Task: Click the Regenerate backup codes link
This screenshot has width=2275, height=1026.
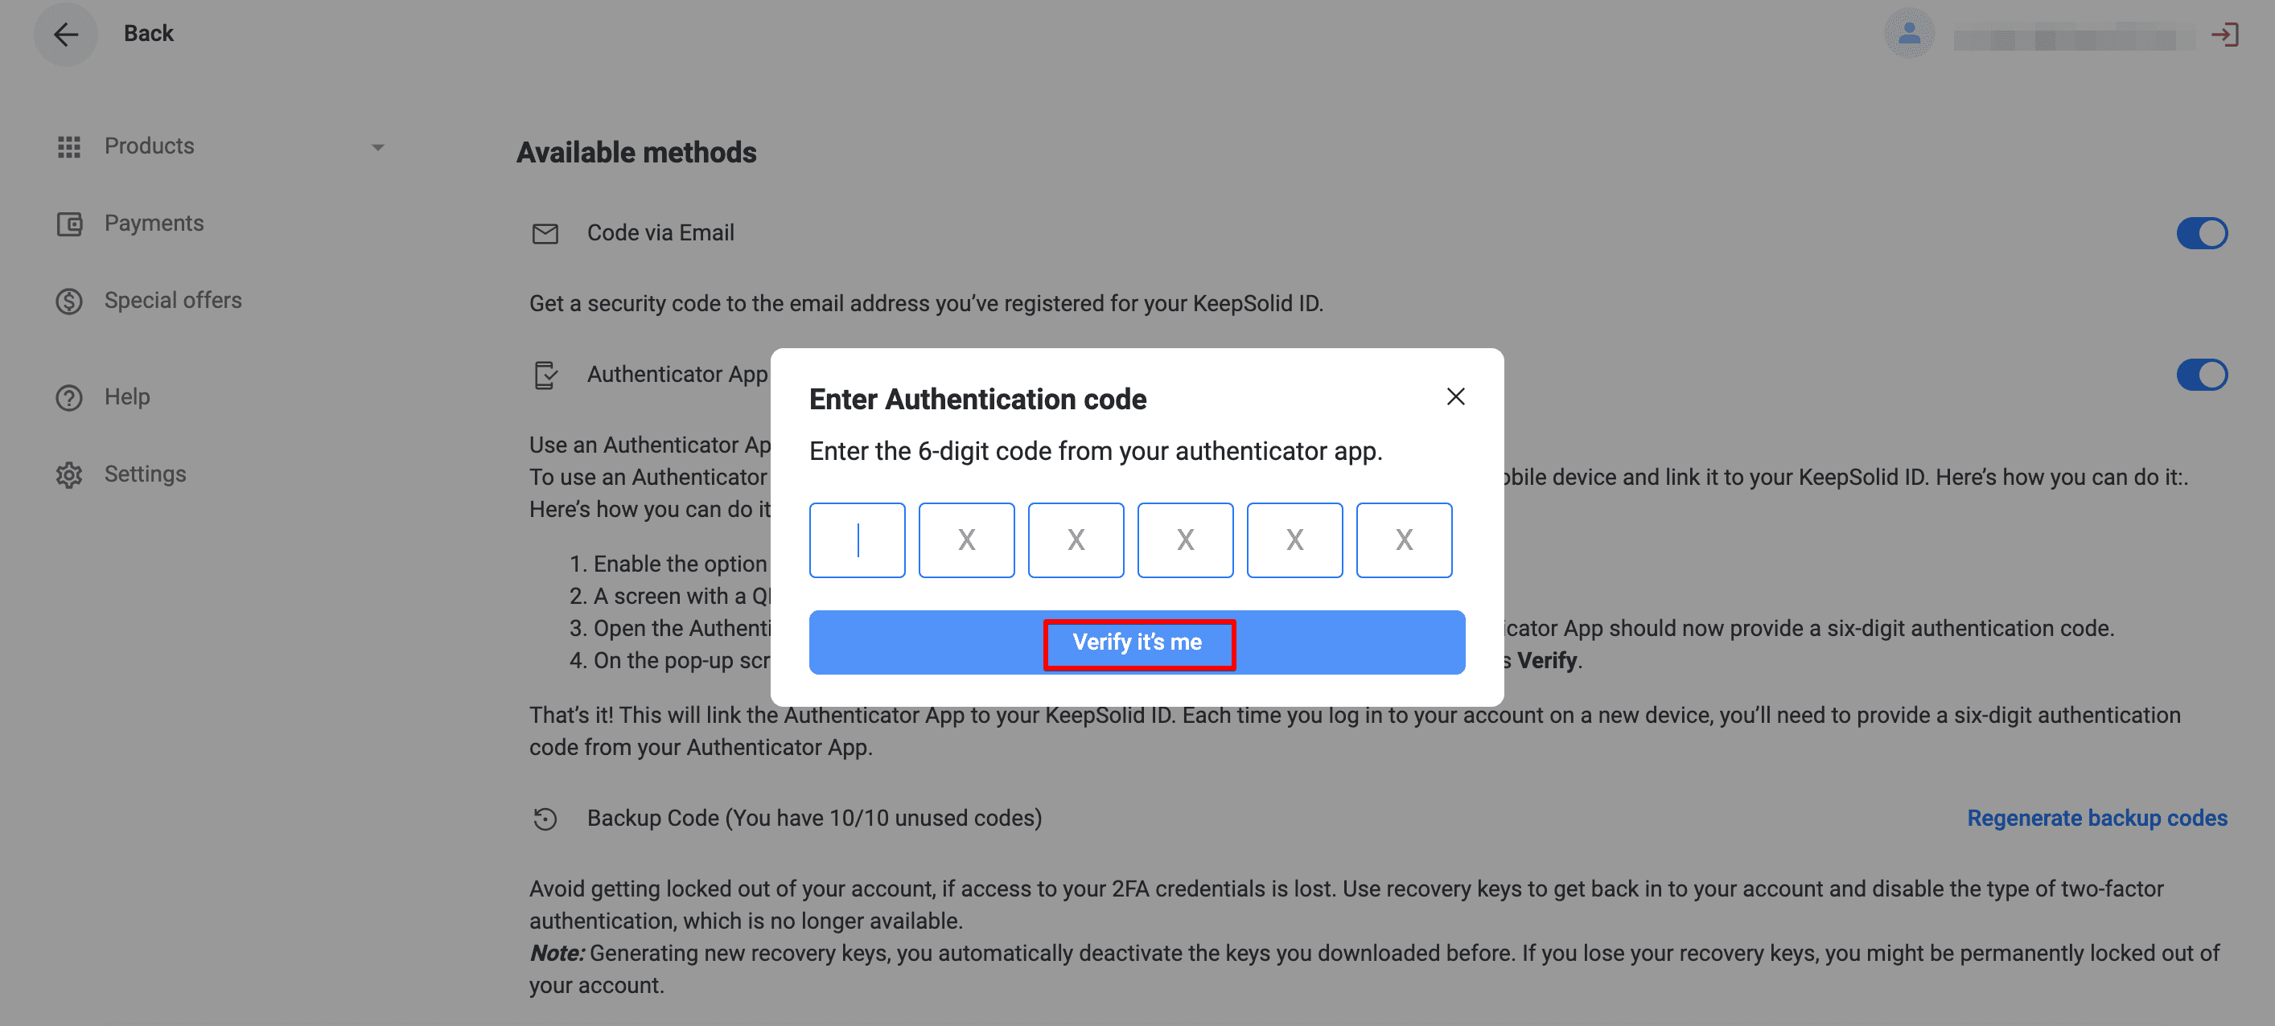Action: (2096, 819)
